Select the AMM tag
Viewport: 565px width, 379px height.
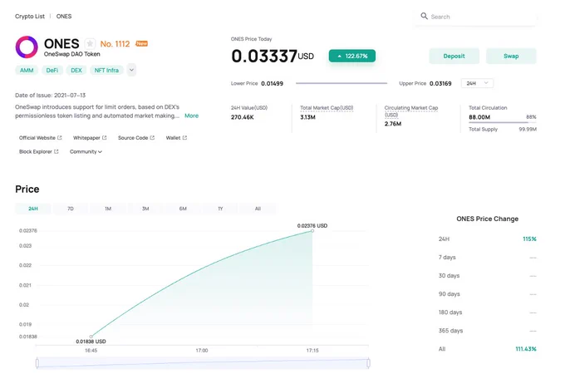pos(27,71)
